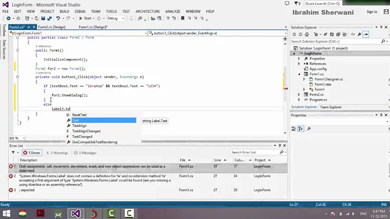This screenshot has height=219, width=390.
Task: Close the Form1.cs* editor tab
Action: click(x=34, y=27)
